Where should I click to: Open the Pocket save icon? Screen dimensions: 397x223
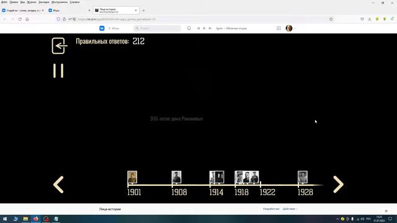coord(362,19)
